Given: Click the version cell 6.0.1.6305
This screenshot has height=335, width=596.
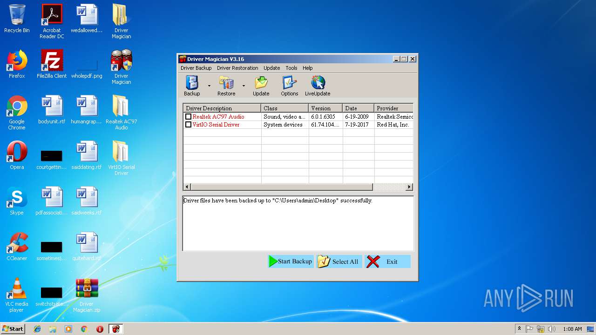Looking at the screenshot, I should click(x=323, y=117).
